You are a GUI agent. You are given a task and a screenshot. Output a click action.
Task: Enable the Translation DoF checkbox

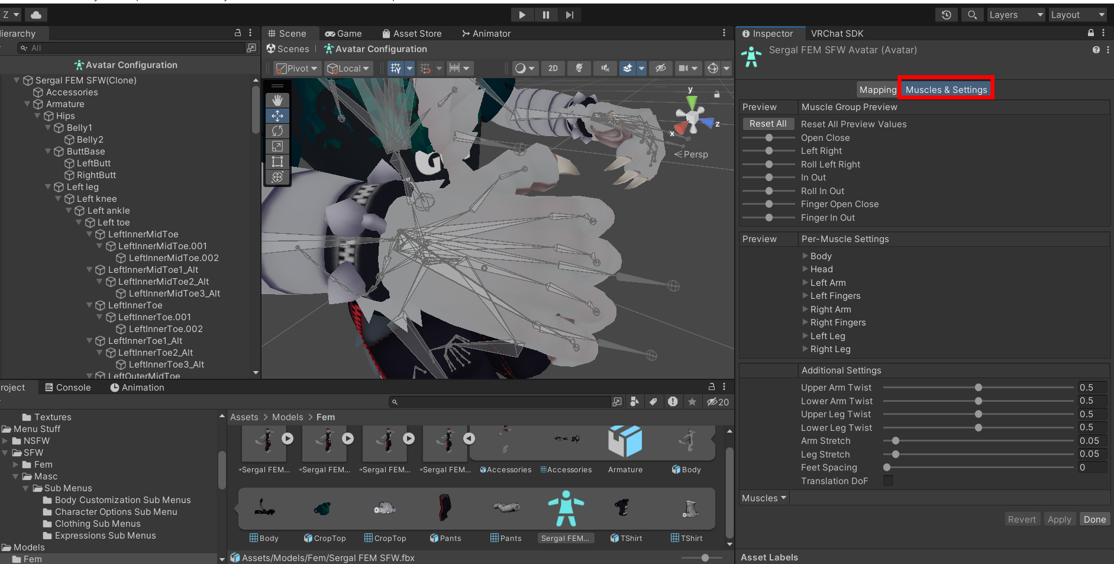click(x=888, y=481)
